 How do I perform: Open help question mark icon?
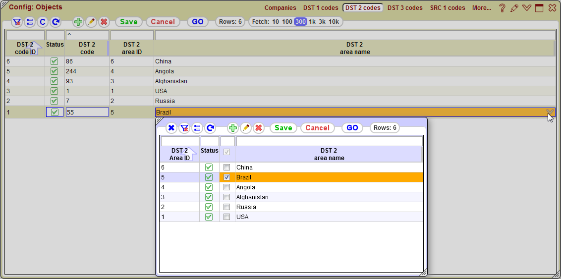[503, 8]
